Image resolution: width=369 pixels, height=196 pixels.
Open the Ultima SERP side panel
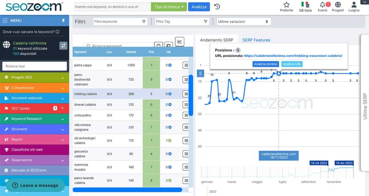[365, 103]
